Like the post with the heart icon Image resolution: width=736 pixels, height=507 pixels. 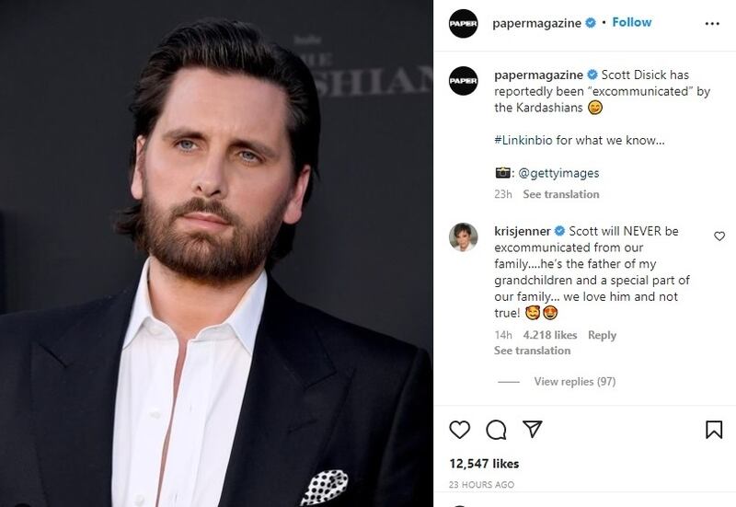point(459,430)
